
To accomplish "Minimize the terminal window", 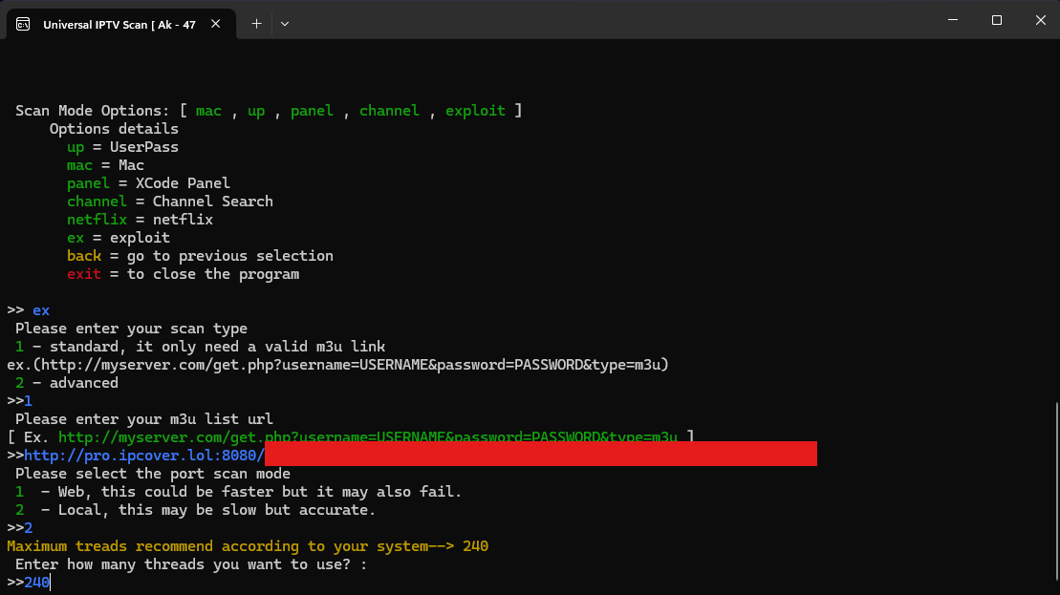I will 952,20.
